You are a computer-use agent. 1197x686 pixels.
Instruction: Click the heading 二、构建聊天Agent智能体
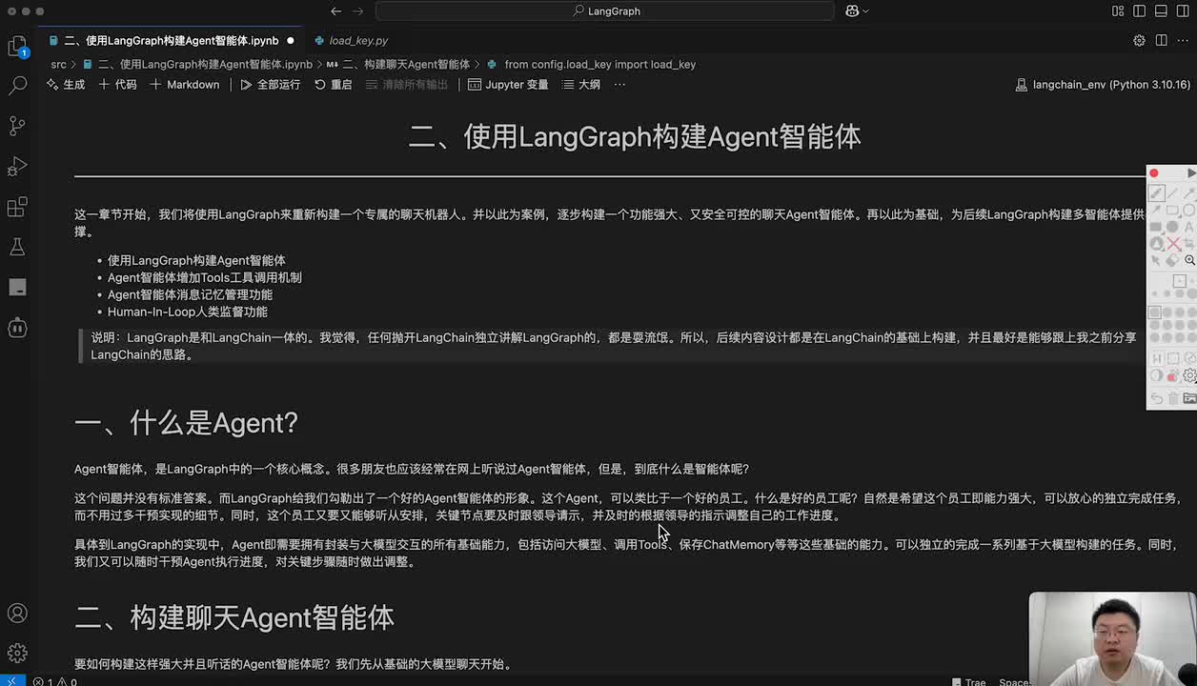point(234,617)
